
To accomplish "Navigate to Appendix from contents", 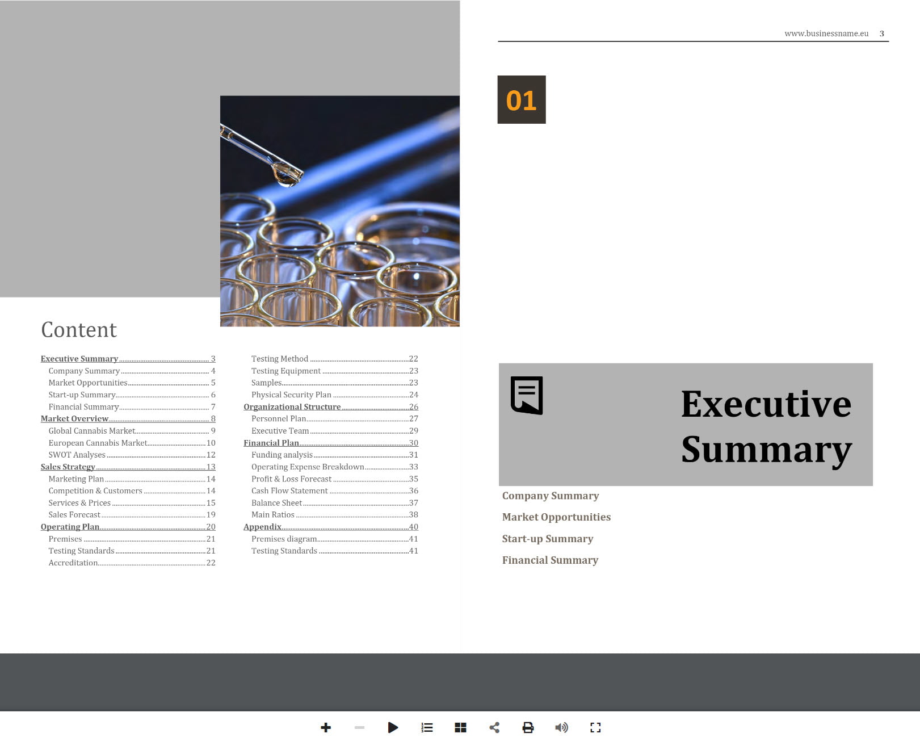I will [262, 527].
